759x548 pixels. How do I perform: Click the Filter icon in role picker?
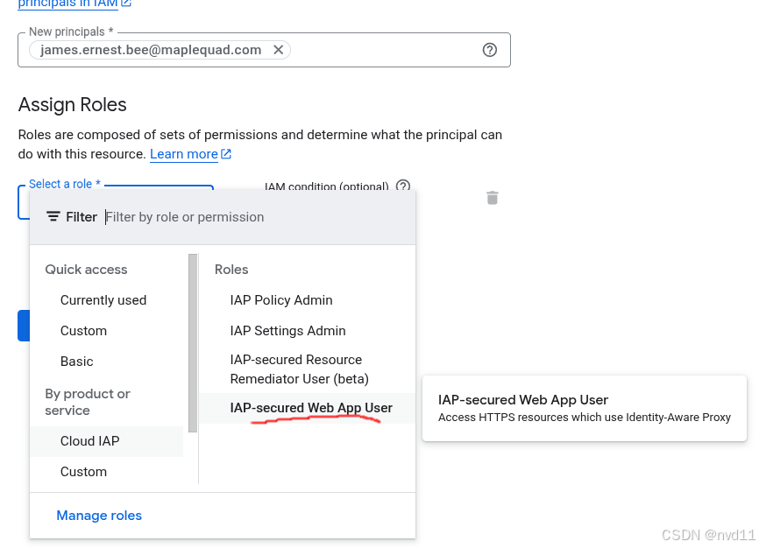click(x=53, y=217)
